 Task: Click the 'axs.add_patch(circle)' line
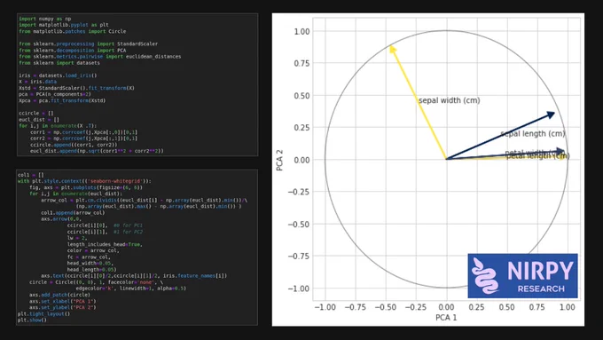(x=59, y=295)
